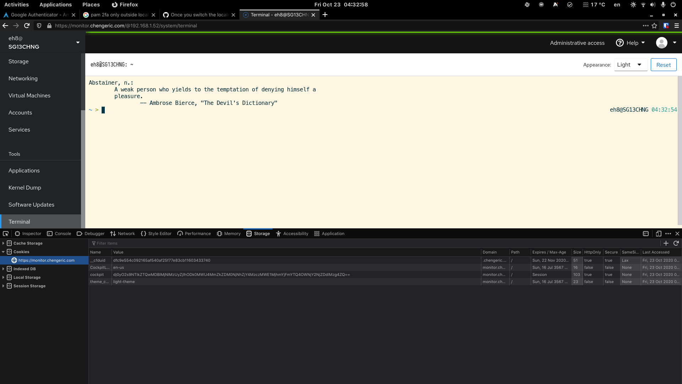Open the DevTools customize menu
The width and height of the screenshot is (682, 384).
(668, 234)
